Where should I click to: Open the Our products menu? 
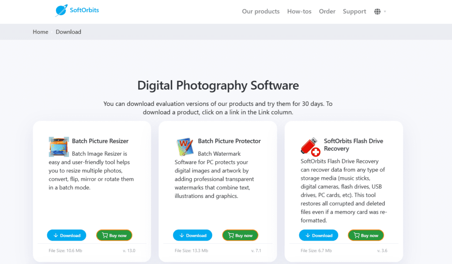coord(260,11)
